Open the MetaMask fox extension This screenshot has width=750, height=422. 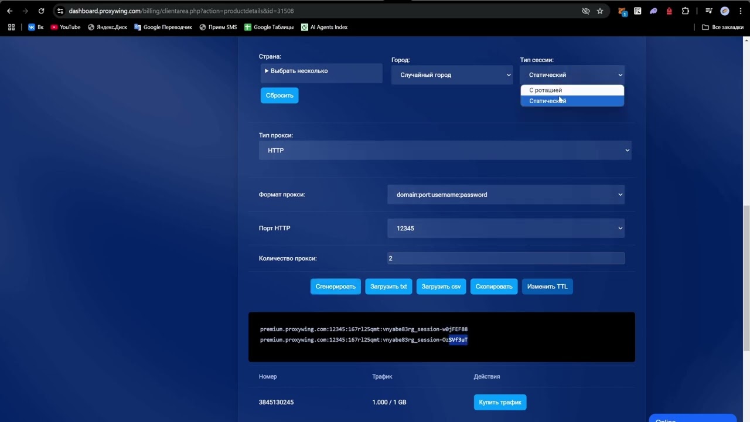(622, 11)
